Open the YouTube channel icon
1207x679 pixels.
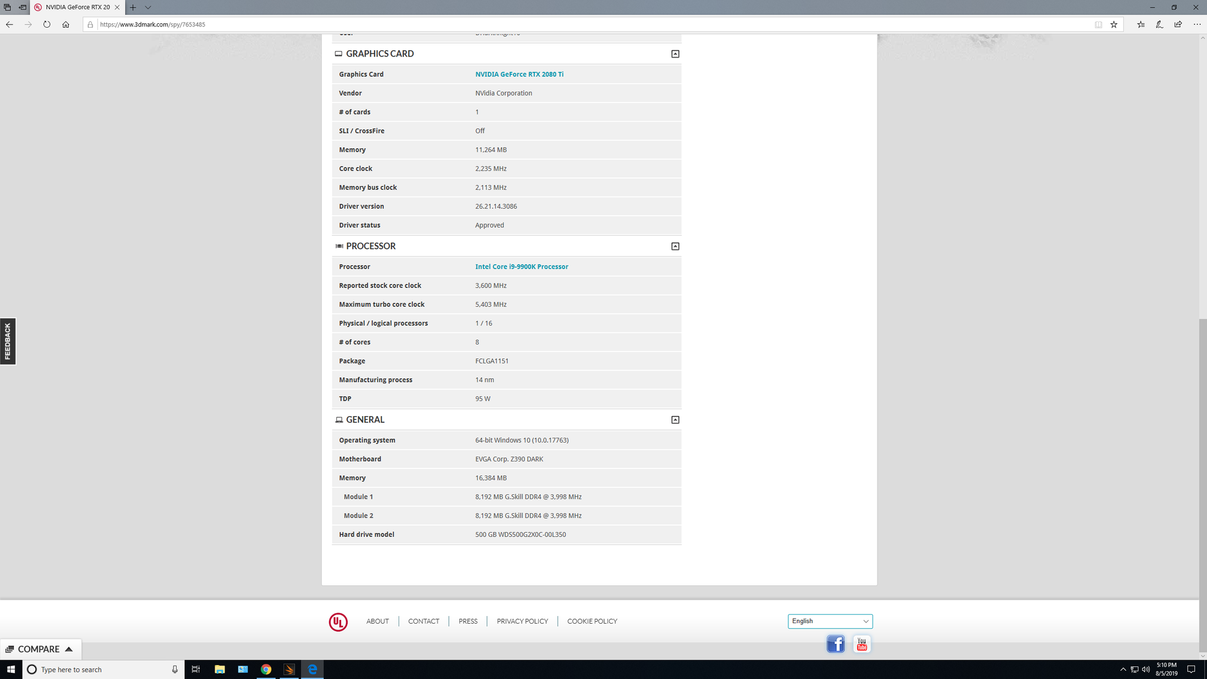tap(862, 644)
